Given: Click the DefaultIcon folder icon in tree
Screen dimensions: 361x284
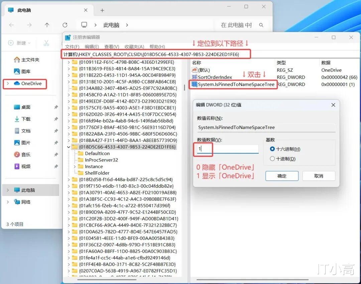Looking at the screenshot, I should 81,153.
